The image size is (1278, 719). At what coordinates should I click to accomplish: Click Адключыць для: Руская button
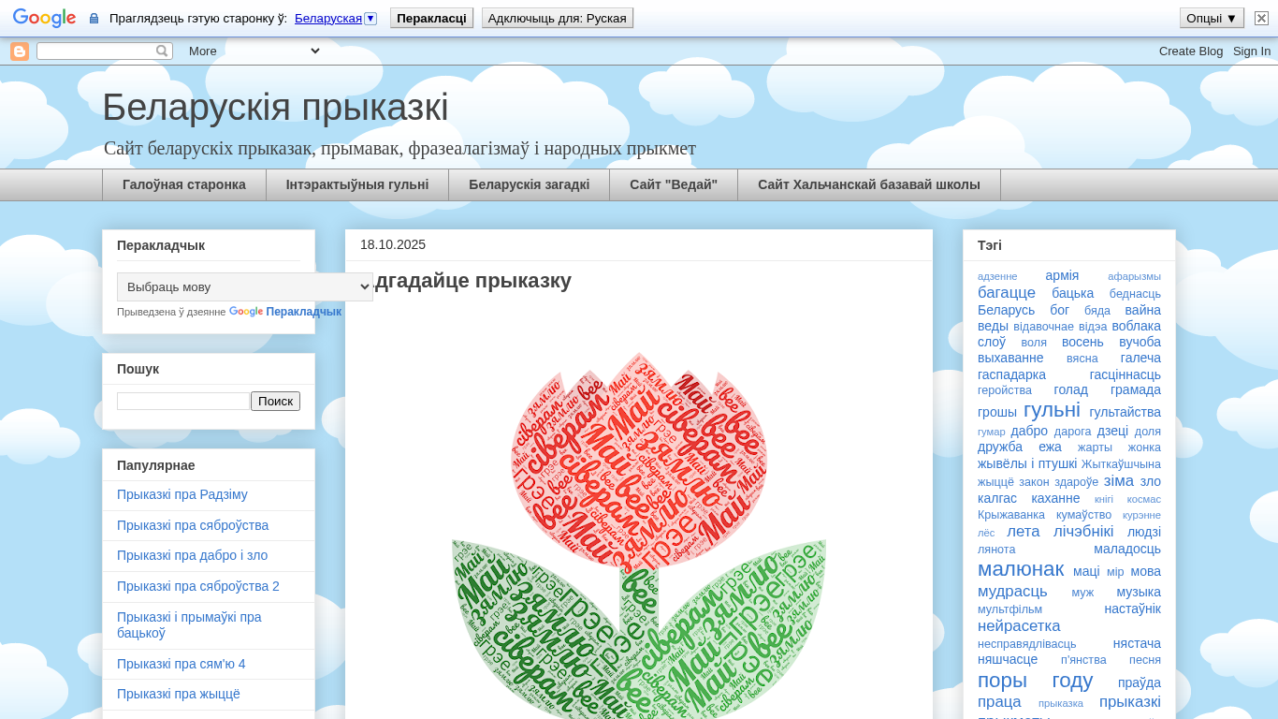pos(558,18)
